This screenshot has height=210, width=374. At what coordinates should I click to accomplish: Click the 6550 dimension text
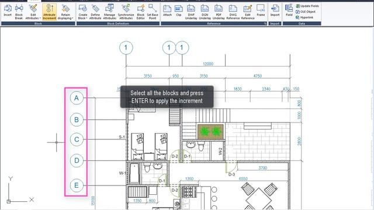coord(243,179)
